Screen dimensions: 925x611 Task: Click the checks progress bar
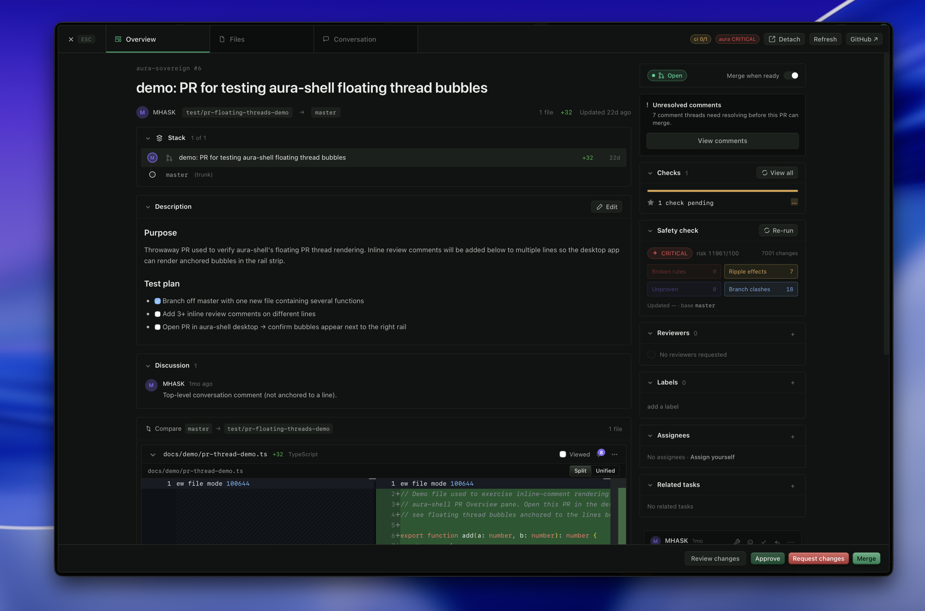click(x=722, y=191)
